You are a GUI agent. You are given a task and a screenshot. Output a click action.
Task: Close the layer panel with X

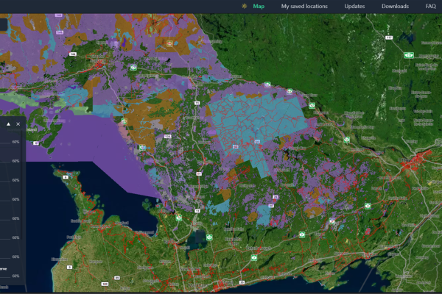tap(18, 125)
